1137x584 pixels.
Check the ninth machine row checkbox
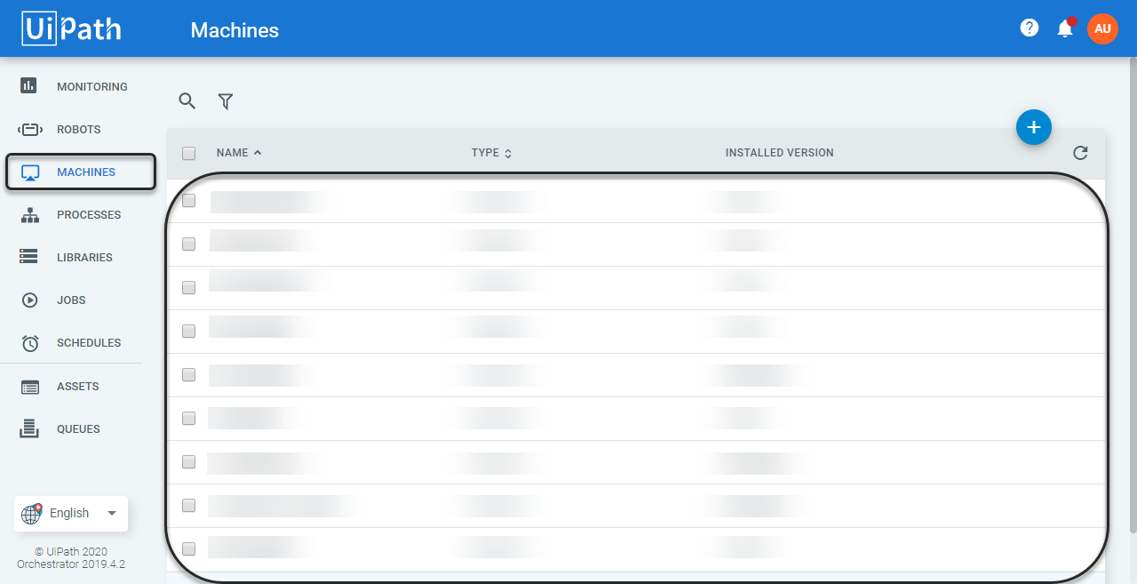188,549
